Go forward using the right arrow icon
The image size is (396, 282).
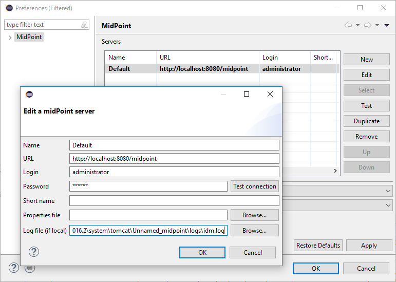point(368,25)
